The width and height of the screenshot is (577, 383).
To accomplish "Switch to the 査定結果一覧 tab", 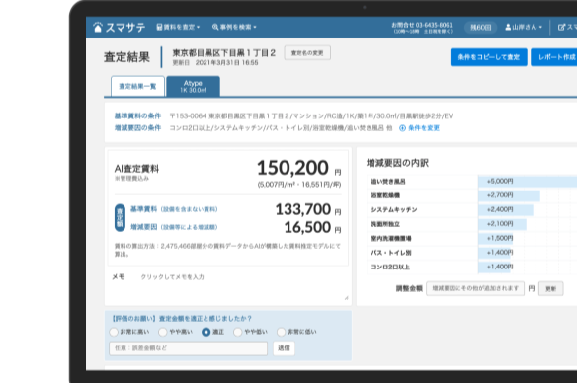I will (x=137, y=87).
